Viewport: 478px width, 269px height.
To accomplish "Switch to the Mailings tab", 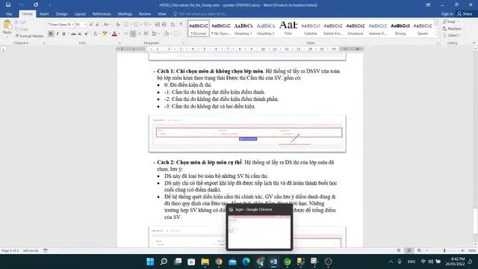I will (x=125, y=14).
